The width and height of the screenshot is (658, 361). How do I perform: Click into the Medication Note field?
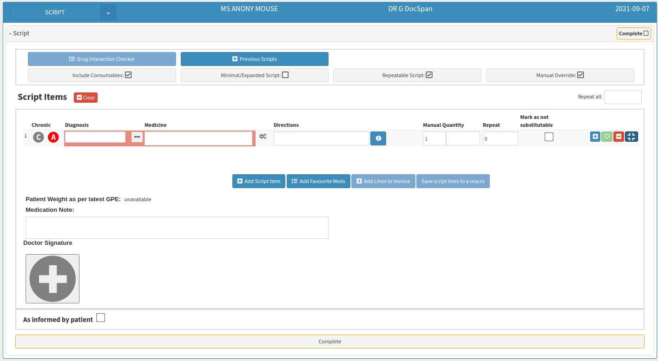(x=177, y=228)
